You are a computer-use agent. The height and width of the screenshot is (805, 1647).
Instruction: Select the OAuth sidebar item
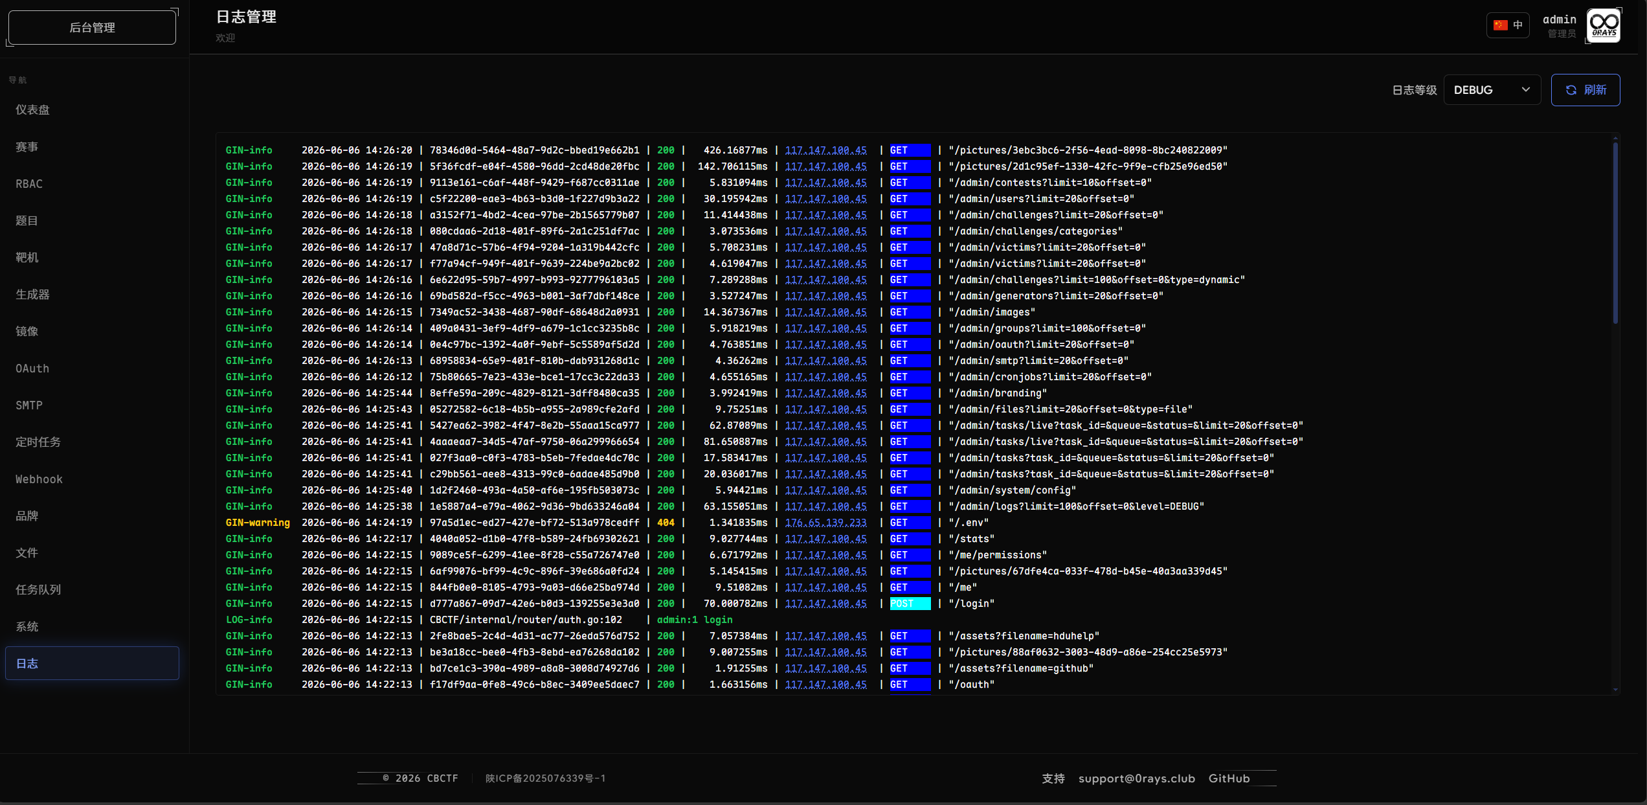point(92,368)
